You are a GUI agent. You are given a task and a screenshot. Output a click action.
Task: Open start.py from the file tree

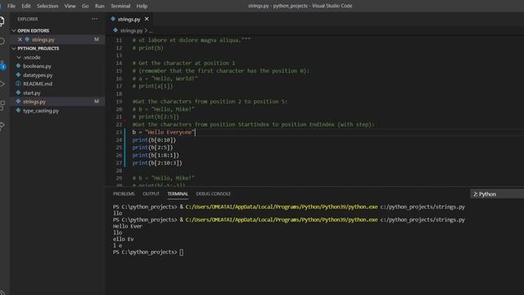[x=32, y=93]
